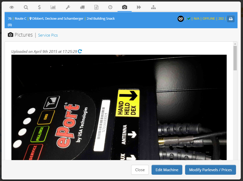
Task: Click the location pin beside Dibbert
Action: (x=31, y=19)
